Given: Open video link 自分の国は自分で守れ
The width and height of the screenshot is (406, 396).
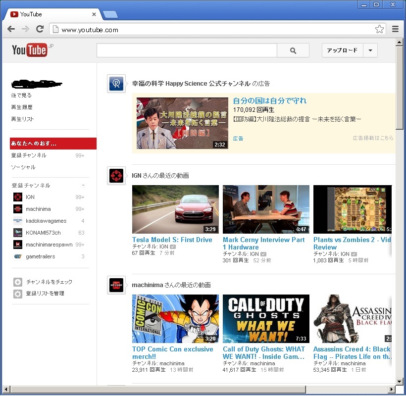Looking at the screenshot, I should (269, 100).
